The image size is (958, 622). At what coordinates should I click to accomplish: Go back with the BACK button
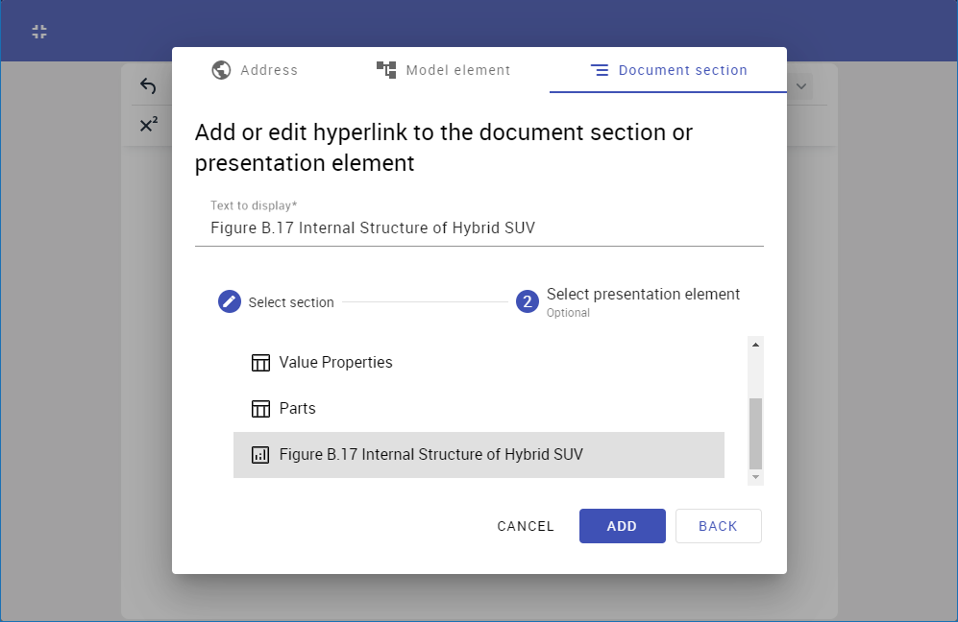point(718,526)
